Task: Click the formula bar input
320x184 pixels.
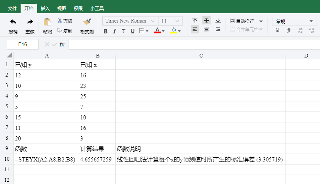Action: coord(194,44)
